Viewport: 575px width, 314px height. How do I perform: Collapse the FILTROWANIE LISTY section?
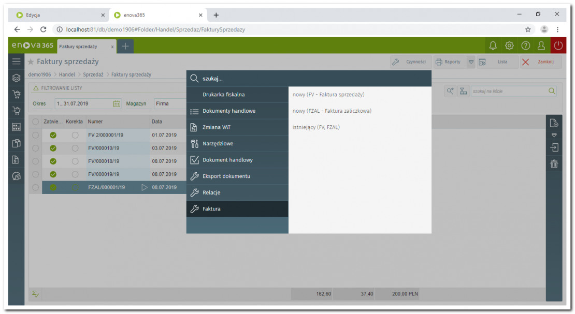click(x=36, y=88)
